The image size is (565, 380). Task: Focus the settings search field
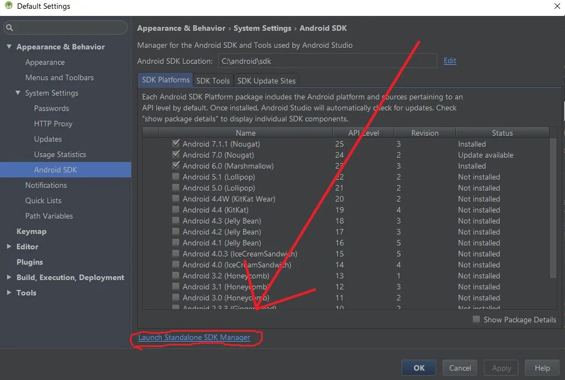click(x=66, y=28)
